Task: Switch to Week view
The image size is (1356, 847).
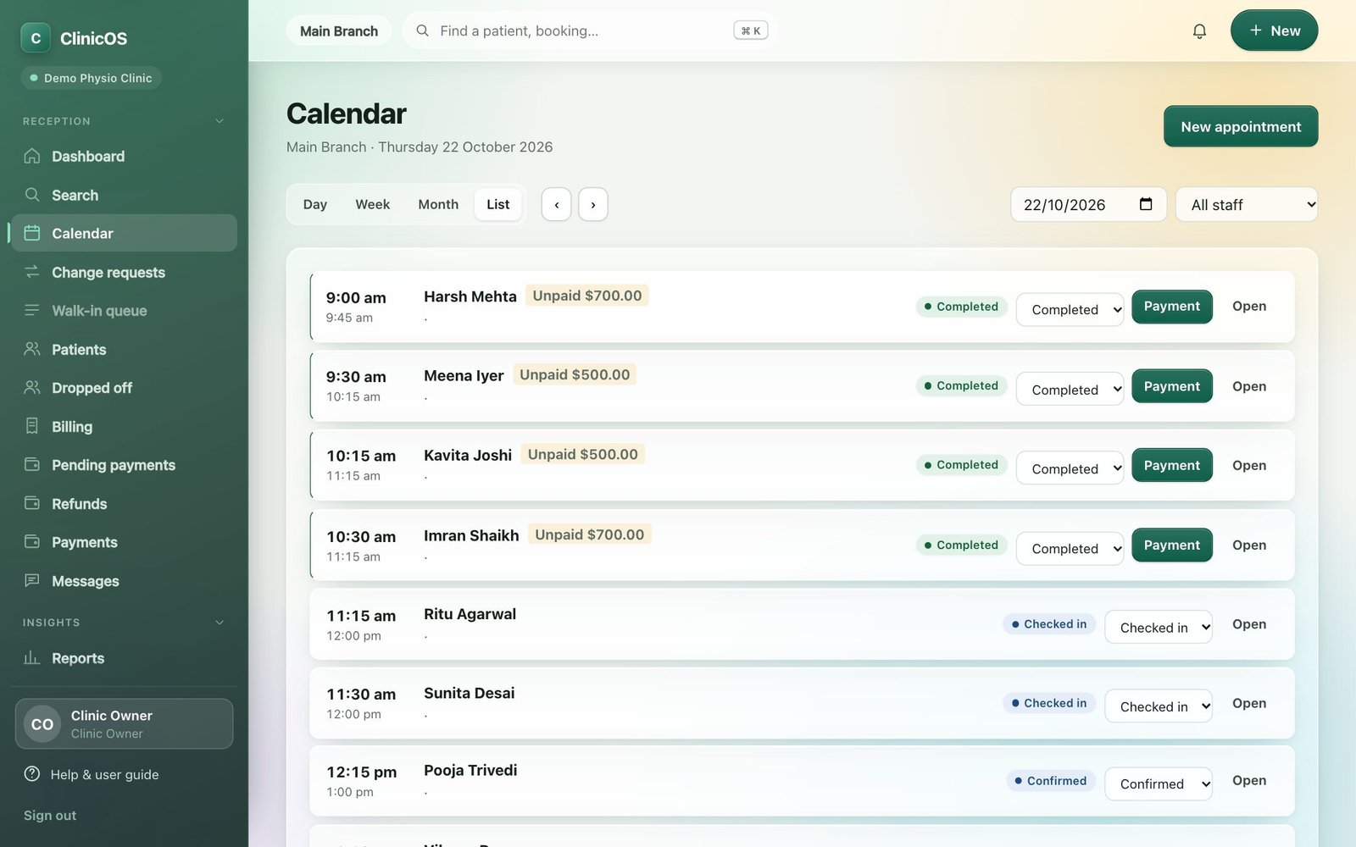Action: 373,204
